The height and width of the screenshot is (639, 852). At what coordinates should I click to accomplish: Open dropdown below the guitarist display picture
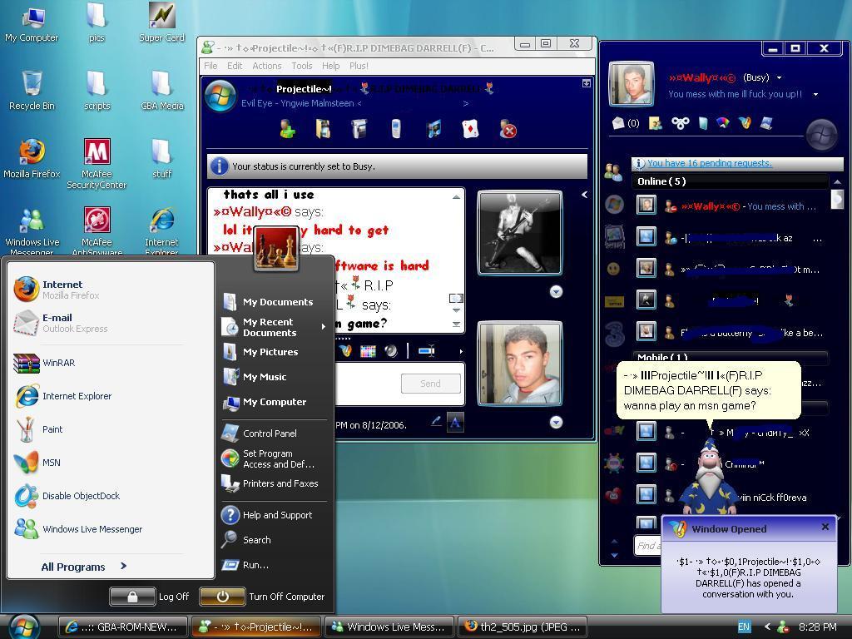point(556,292)
